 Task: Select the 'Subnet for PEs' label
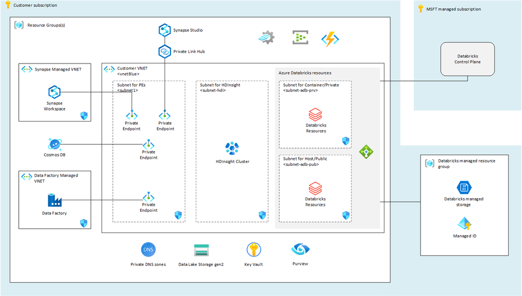(131, 85)
